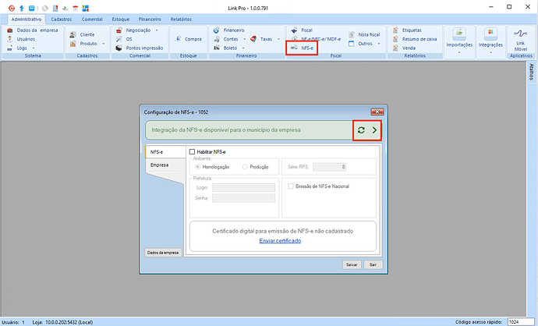Open the Negociação dropdown menu
The height and width of the screenshot is (326, 538).
(x=140, y=30)
